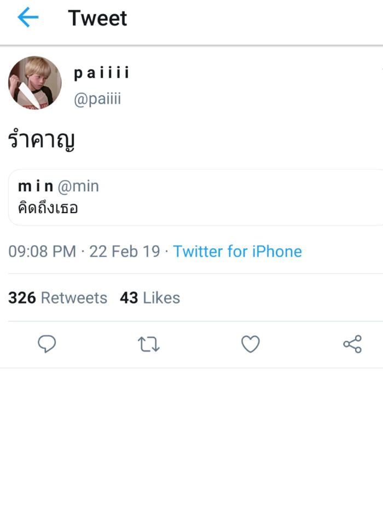The image size is (383, 510).
Task: Tap the min display name in quote
Action: tap(36, 186)
